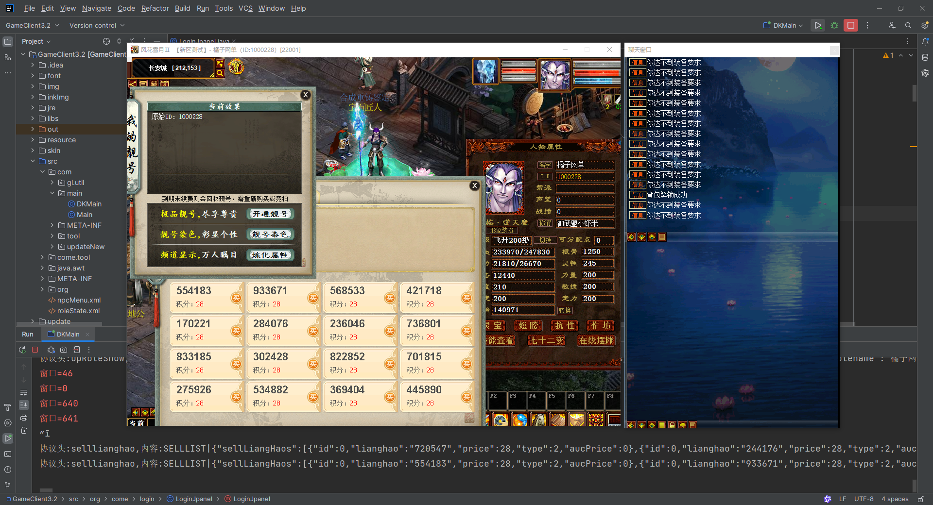Screen dimensions: 933x505
Task: Open the DKMain run configuration dropdown
Action: pyautogui.click(x=783, y=25)
